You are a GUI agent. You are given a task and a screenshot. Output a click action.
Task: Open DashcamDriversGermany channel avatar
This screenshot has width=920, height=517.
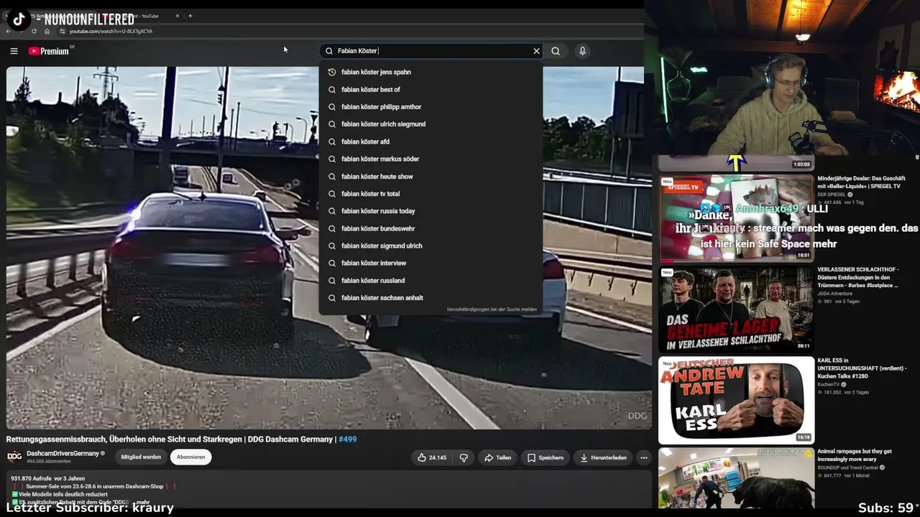(x=14, y=457)
